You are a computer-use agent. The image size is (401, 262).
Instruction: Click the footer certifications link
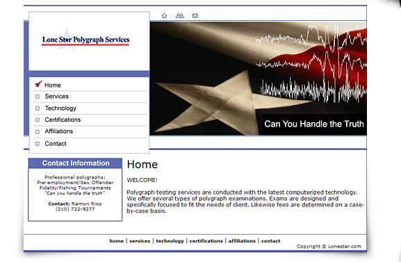tap(206, 240)
